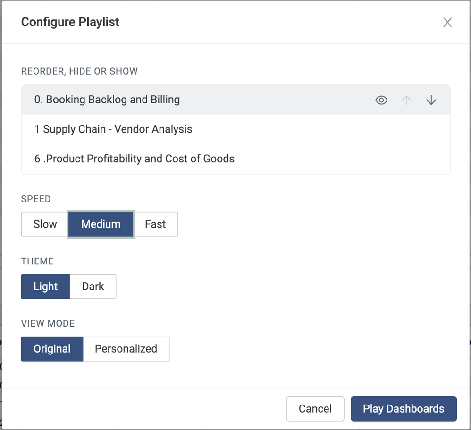The height and width of the screenshot is (430, 471).
Task: Click the View Mode section label
Action: click(x=48, y=323)
